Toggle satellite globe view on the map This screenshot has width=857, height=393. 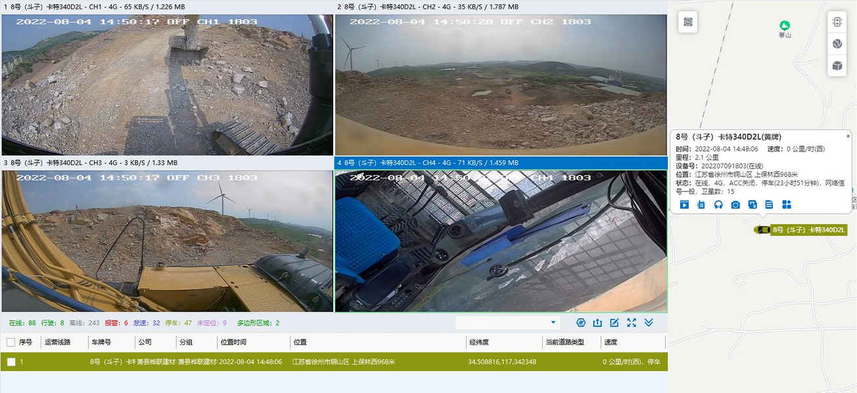837,44
